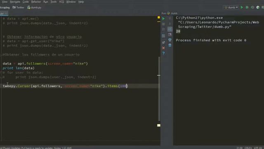
Task: Open the Window menu
Action: pos(71,2)
